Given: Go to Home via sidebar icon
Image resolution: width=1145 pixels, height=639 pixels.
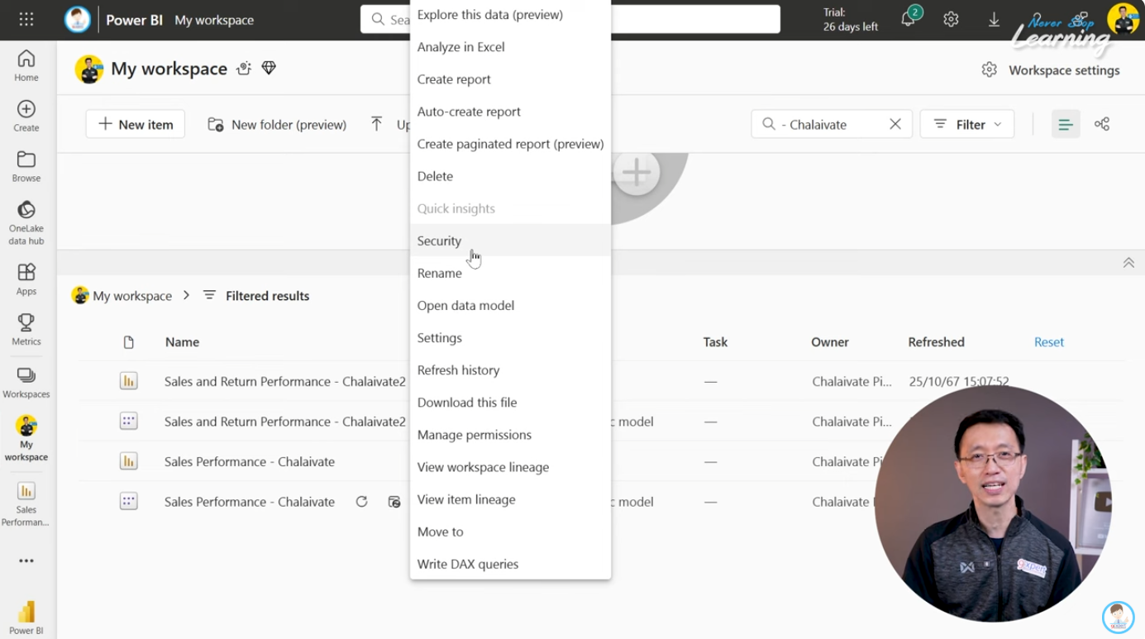Looking at the screenshot, I should coord(26,62).
